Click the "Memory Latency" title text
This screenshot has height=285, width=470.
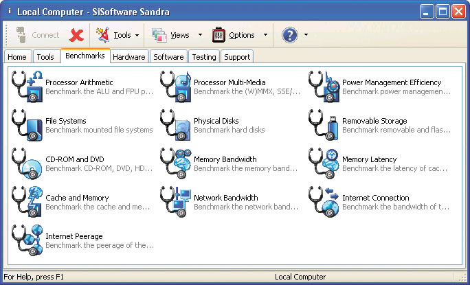click(369, 159)
